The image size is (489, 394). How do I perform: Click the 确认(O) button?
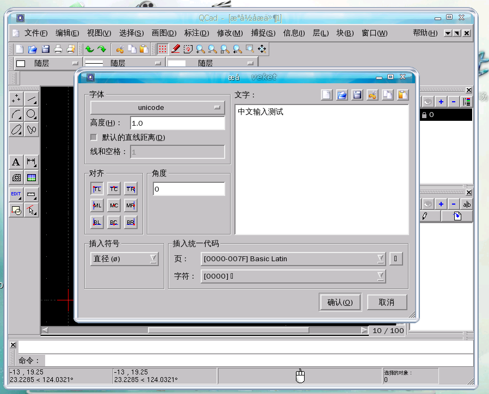tap(340, 302)
